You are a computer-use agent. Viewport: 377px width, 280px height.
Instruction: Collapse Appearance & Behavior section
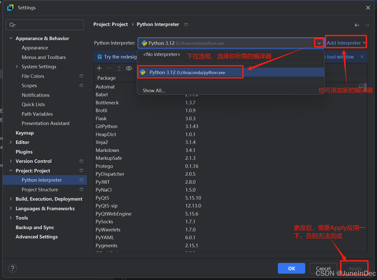click(11, 38)
